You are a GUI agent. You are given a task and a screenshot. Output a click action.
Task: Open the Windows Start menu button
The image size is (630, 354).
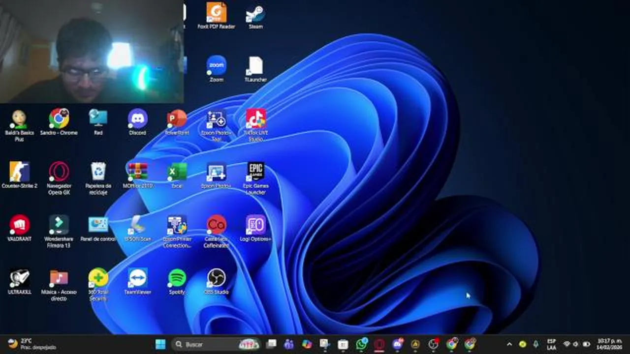click(160, 344)
